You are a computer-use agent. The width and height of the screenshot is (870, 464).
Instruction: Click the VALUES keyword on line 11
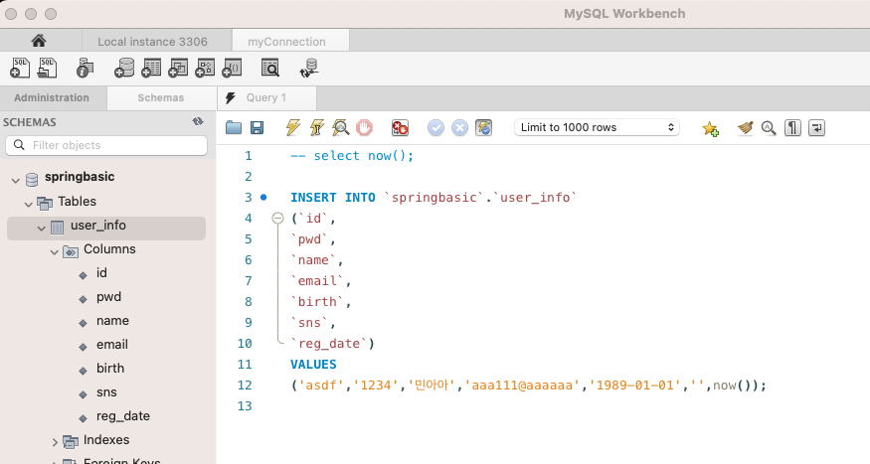coord(313,365)
